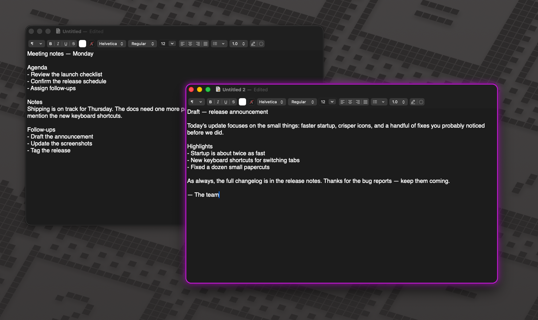Click the pen markup icon in Untitled 2
Image resolution: width=538 pixels, height=320 pixels.
pos(413,102)
